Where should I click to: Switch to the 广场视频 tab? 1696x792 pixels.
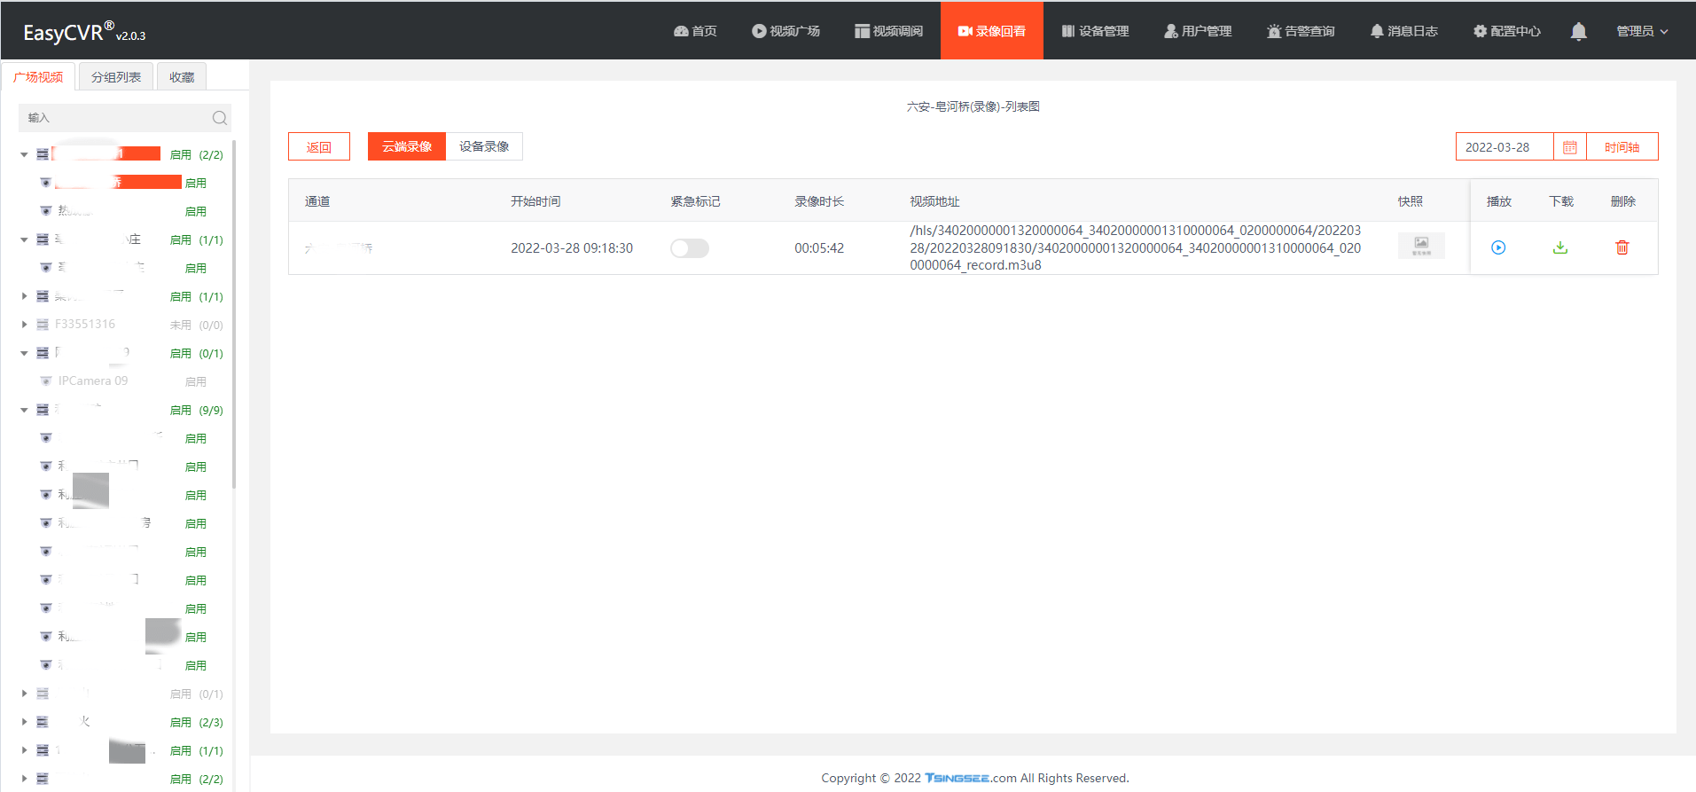tap(38, 77)
